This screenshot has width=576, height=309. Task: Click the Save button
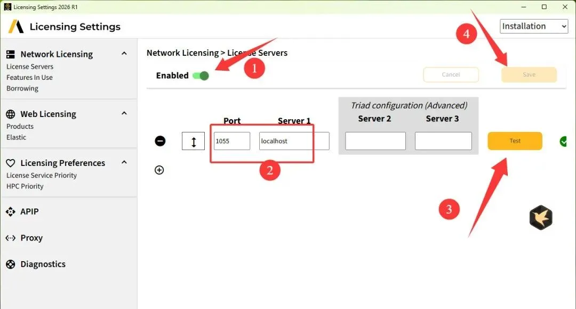pyautogui.click(x=529, y=74)
